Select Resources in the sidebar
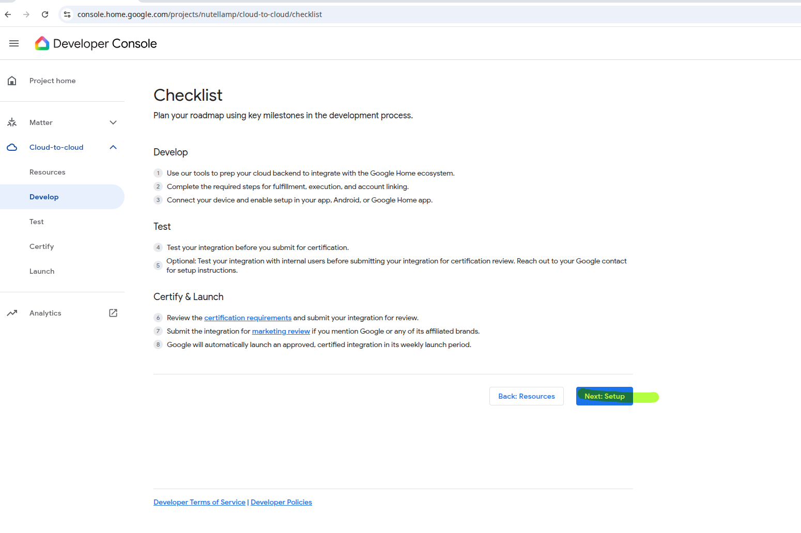801x533 pixels. [48, 173]
